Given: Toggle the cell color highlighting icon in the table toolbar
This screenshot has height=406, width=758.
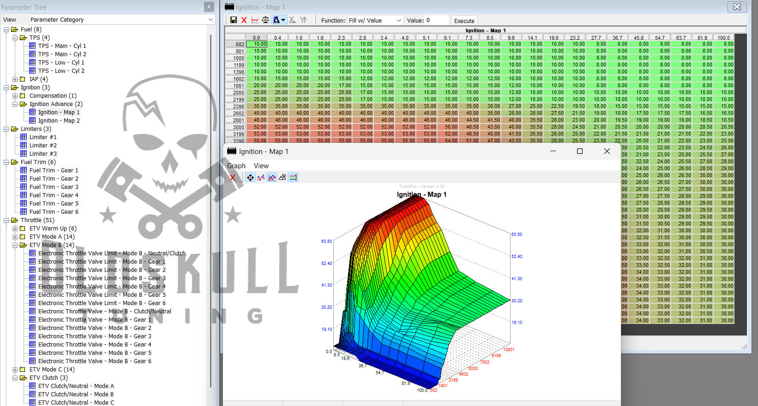Looking at the screenshot, I should 276,20.
